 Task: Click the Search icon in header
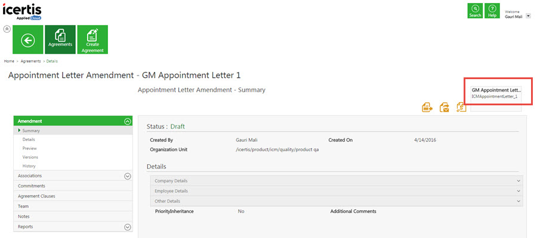475,11
